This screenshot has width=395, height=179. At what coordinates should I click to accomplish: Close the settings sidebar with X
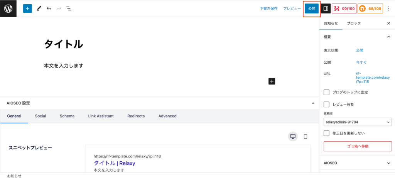pyautogui.click(x=388, y=23)
